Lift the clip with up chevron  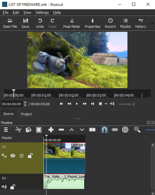72,130
